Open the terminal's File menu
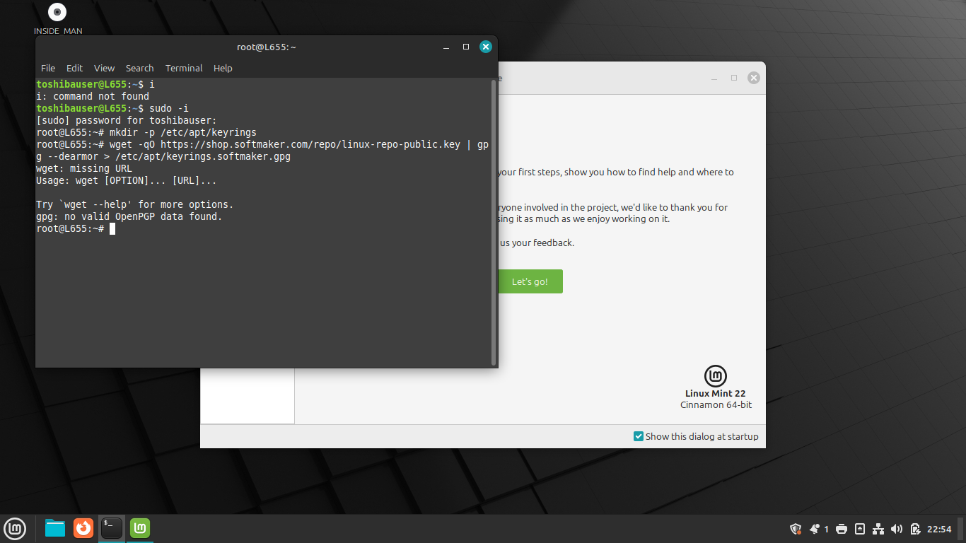This screenshot has height=543, width=966. point(48,69)
